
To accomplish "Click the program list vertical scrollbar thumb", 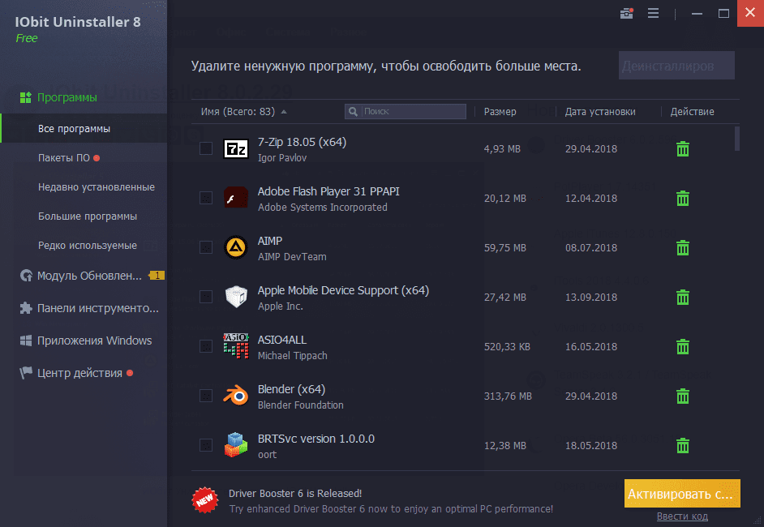I will pos(737,139).
